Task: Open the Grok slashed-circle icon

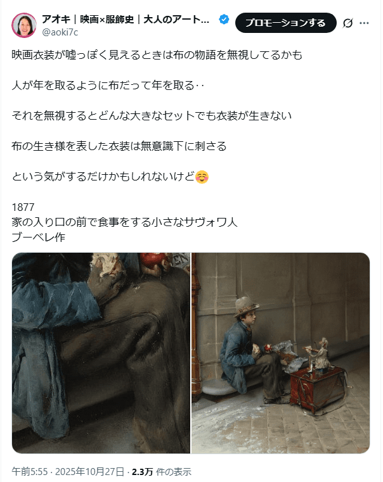Action: (347, 23)
